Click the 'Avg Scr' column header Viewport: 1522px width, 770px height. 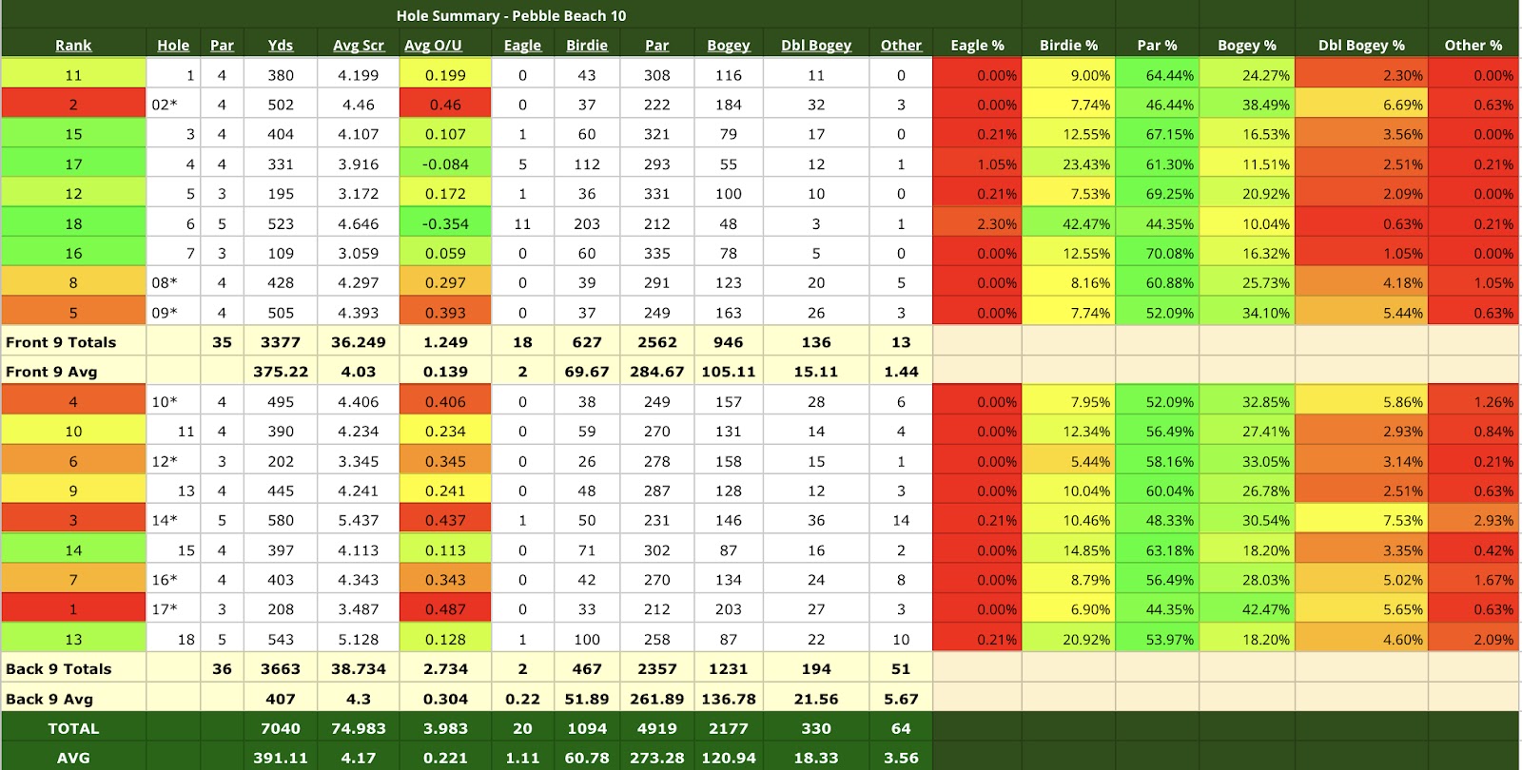click(359, 45)
